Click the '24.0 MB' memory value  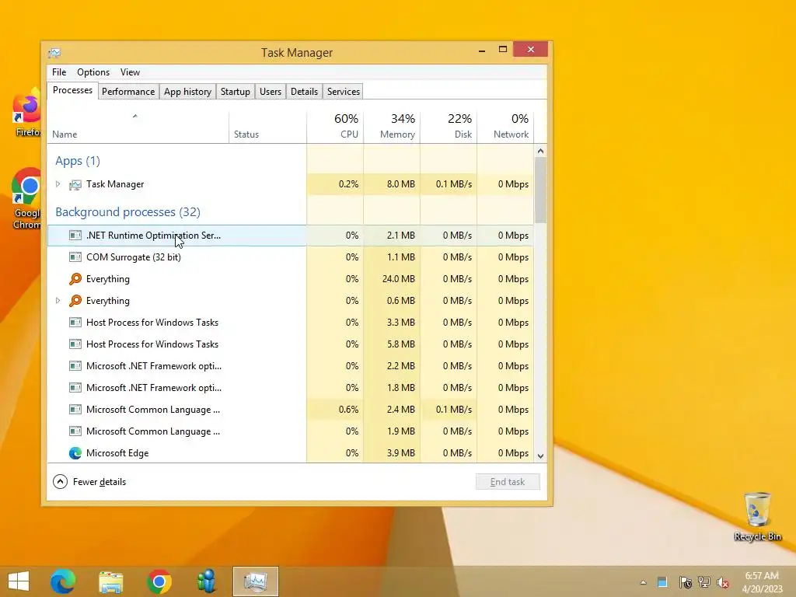(399, 279)
